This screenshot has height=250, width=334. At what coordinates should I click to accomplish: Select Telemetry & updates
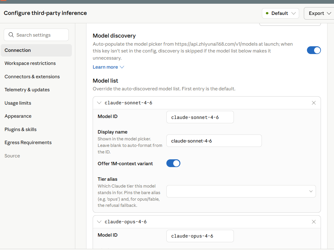coord(27,90)
